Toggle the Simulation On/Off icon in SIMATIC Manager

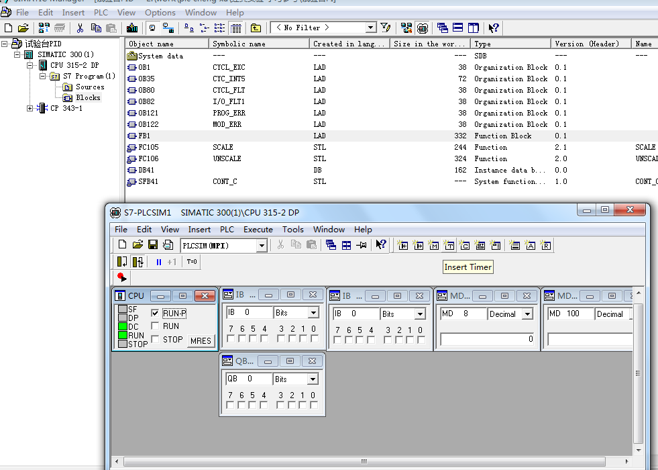422,28
